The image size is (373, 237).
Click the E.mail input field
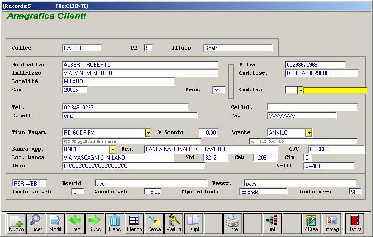pos(129,116)
